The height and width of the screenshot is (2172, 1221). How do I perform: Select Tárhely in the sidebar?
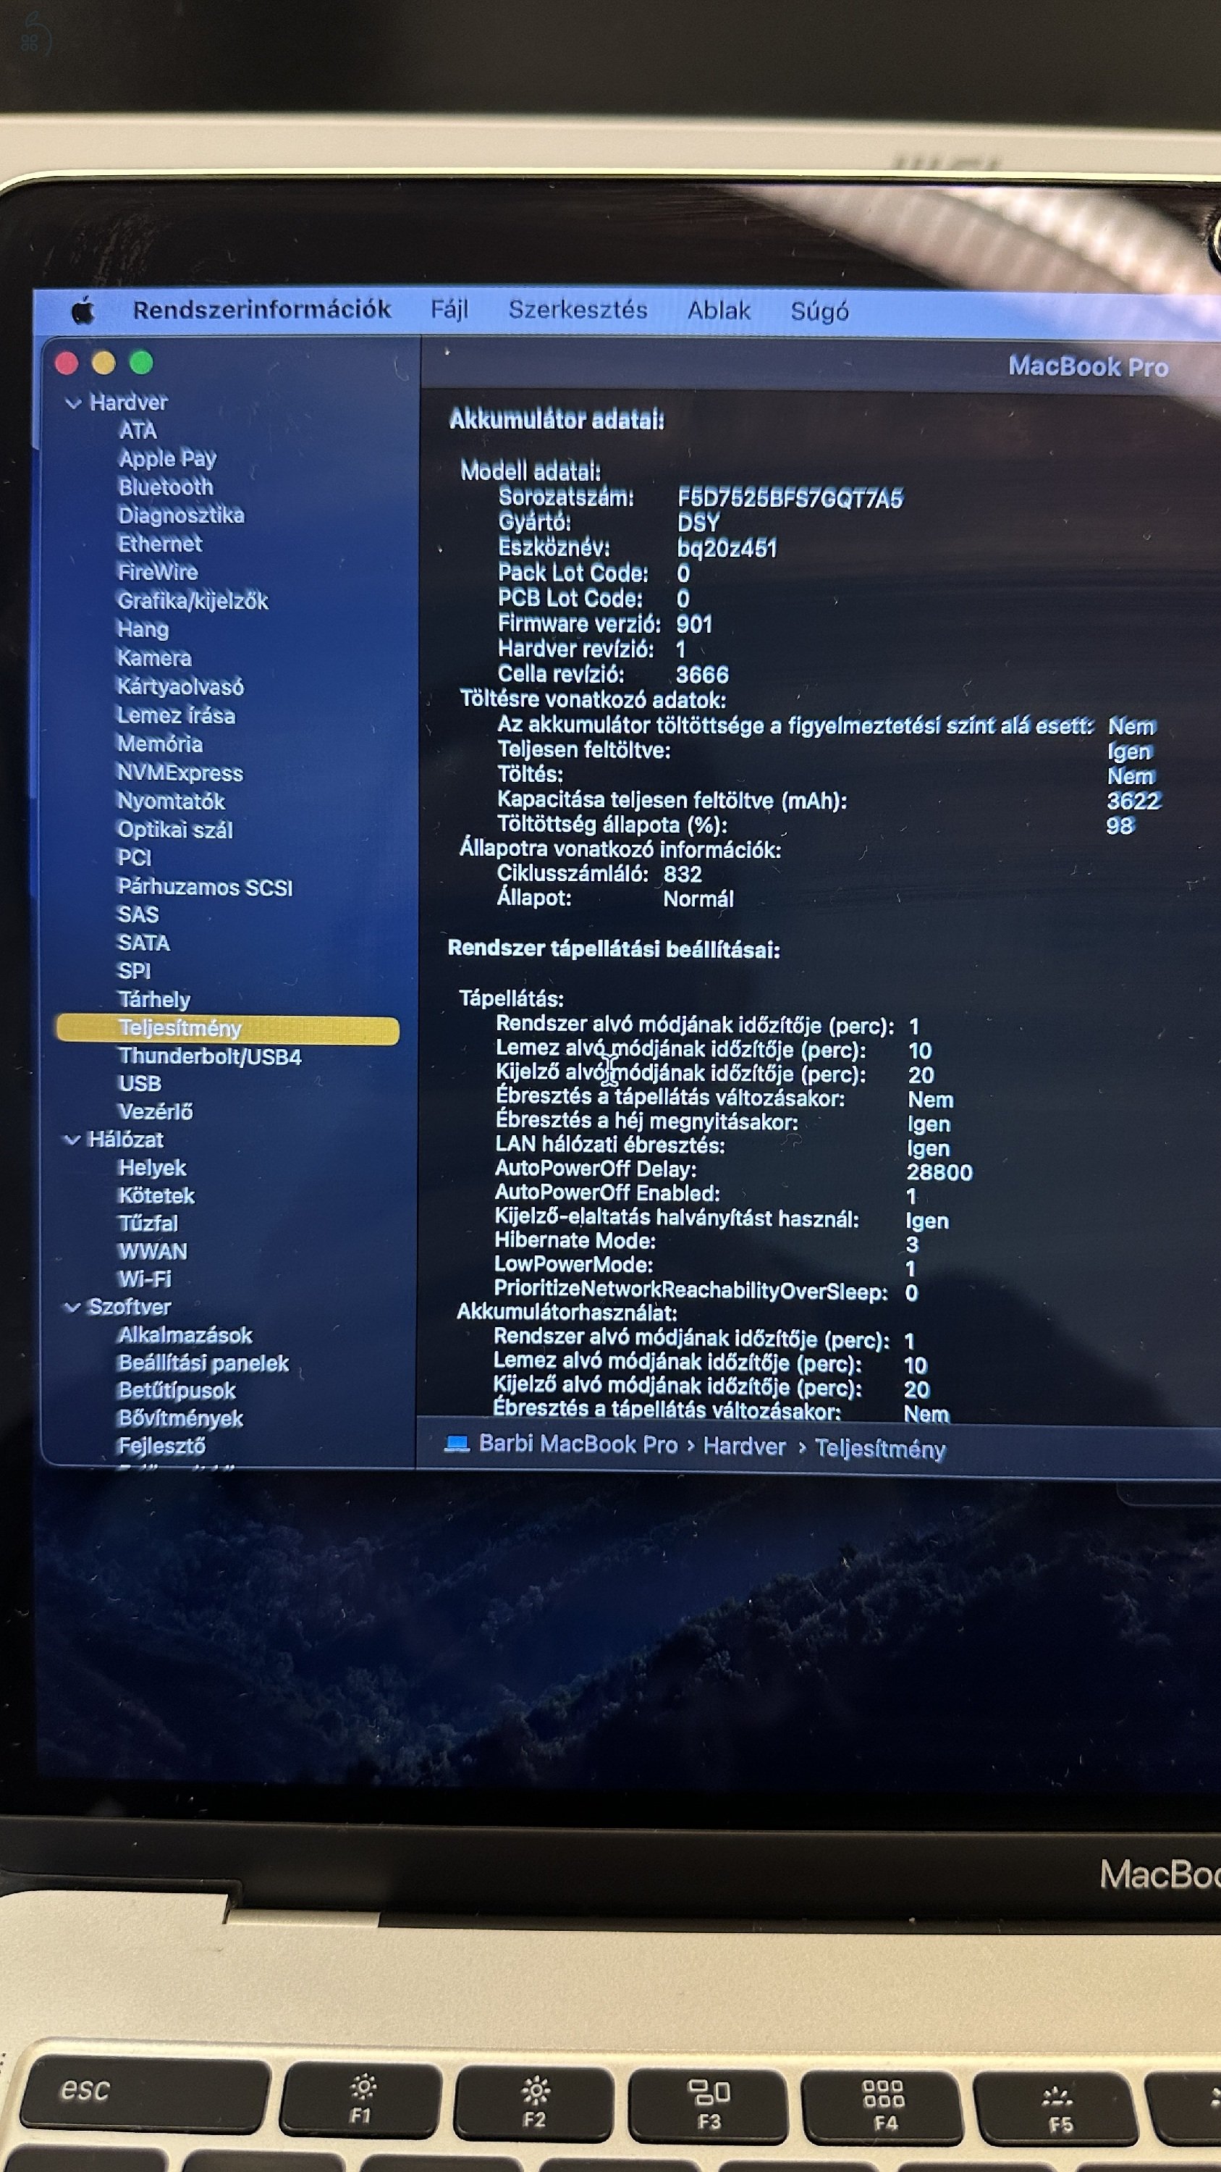(155, 998)
